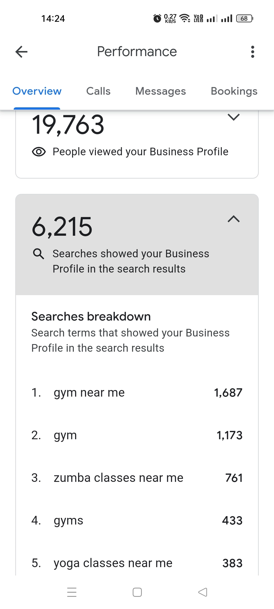This screenshot has height=609, width=274.
Task: Collapse the searches card chevron
Action: coord(233,219)
